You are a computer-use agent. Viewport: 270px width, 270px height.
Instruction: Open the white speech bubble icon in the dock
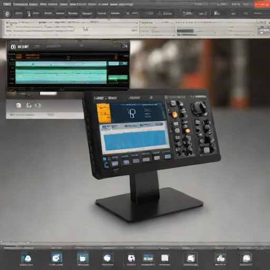coord(107,258)
